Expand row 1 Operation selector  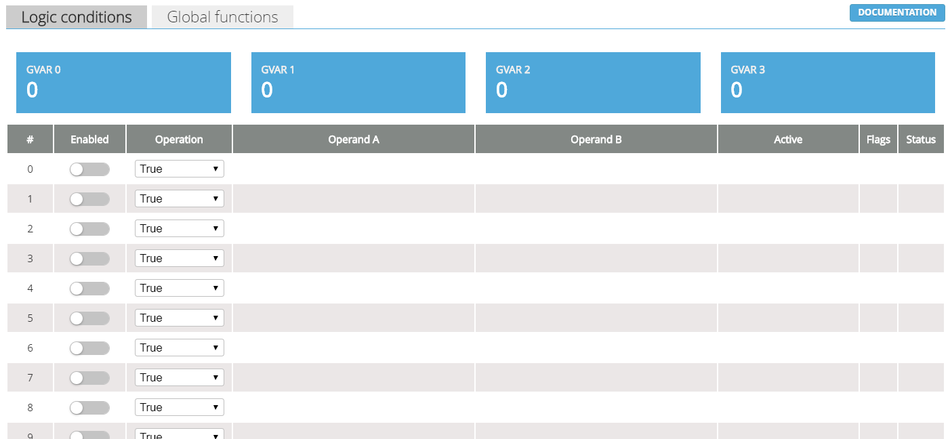click(179, 198)
